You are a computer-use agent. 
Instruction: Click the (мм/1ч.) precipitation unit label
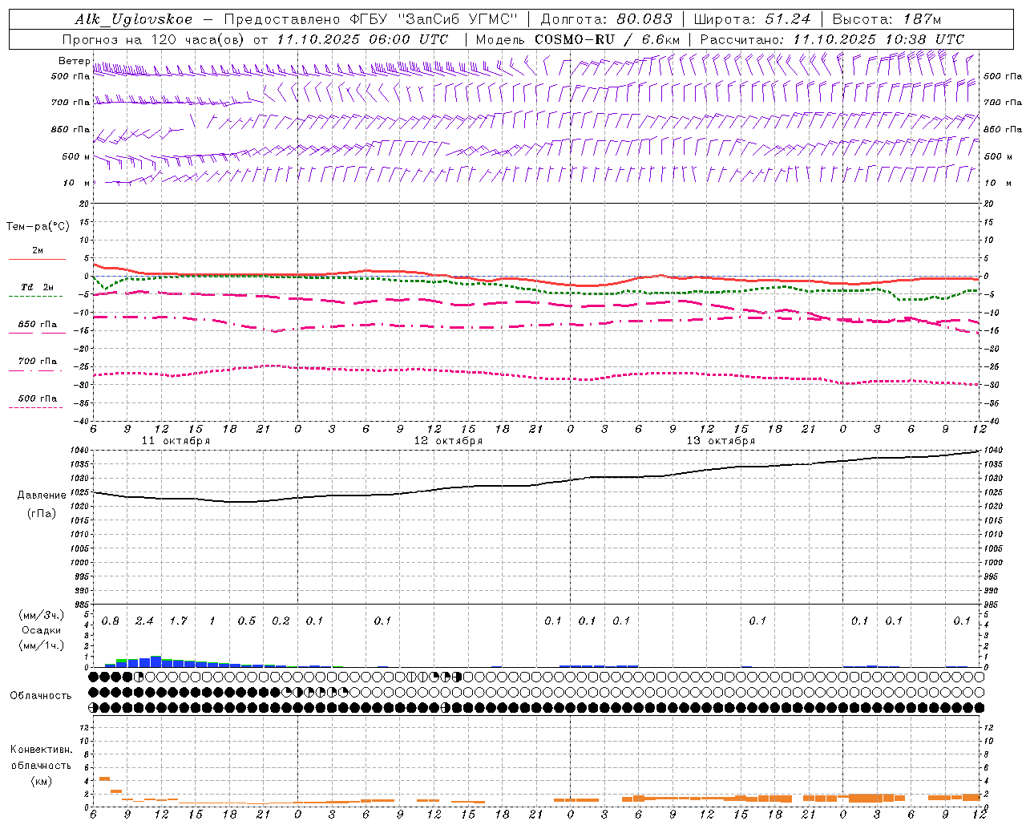point(42,645)
